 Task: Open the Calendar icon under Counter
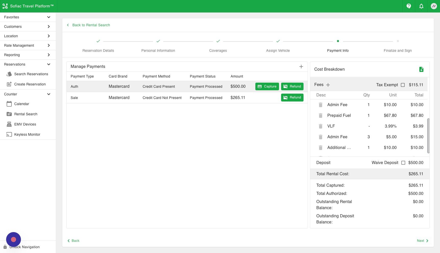pyautogui.click(x=9, y=104)
